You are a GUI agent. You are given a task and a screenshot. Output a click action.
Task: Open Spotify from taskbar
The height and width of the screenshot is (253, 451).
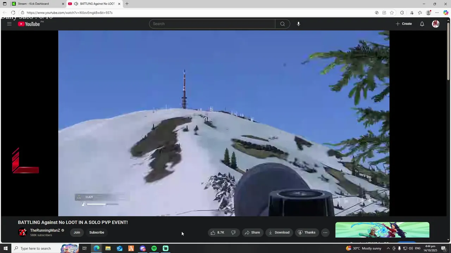(154, 248)
